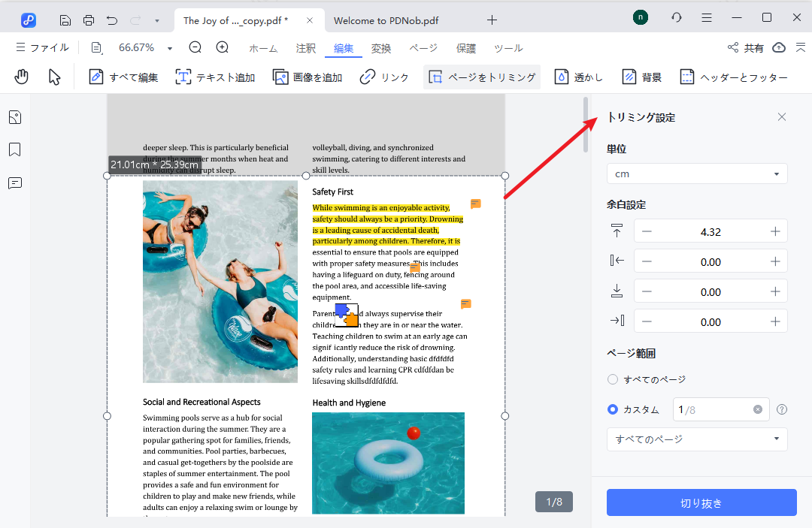Open the 単位 cm unit dropdown
This screenshot has height=528, width=812.
[697, 173]
